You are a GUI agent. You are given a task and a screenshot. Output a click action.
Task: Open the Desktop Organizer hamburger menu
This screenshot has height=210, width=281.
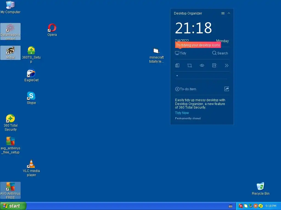click(223, 13)
